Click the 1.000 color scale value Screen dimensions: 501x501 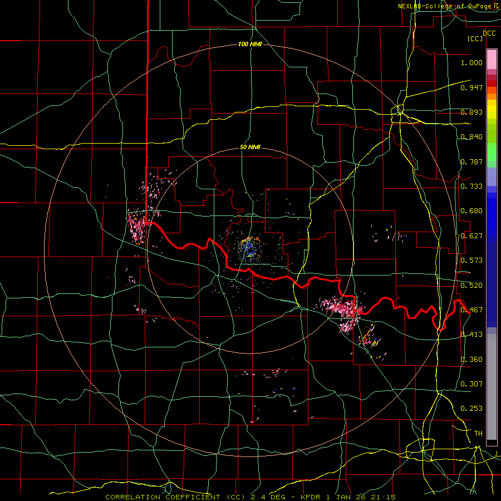471,62
